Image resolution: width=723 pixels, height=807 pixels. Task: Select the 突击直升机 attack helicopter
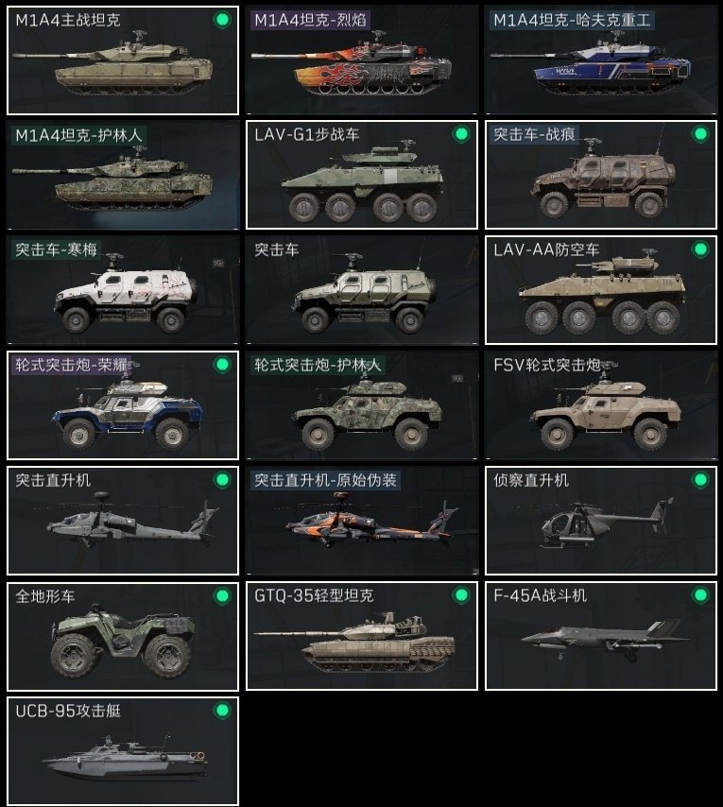click(x=123, y=521)
